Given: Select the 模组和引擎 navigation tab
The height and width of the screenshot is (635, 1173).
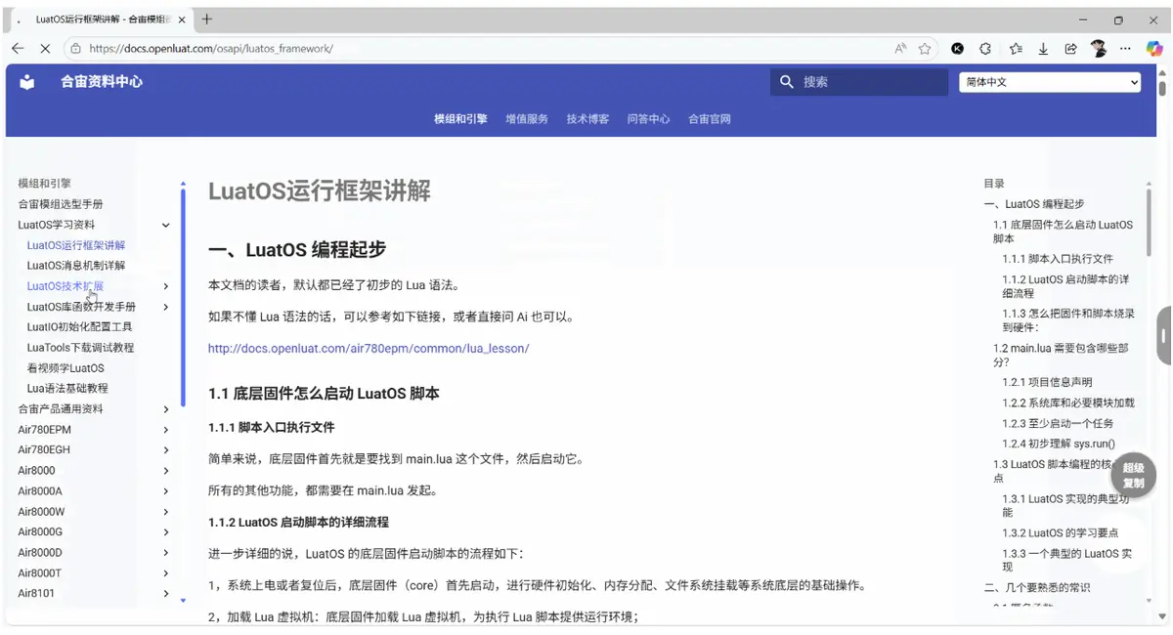Looking at the screenshot, I should click(460, 119).
